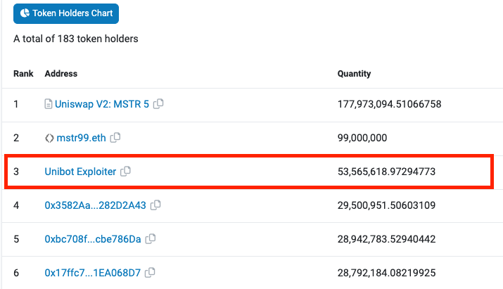Image resolution: width=503 pixels, height=289 pixels.
Task: Select quantity 28,942,783.52940442
Action: point(386,239)
